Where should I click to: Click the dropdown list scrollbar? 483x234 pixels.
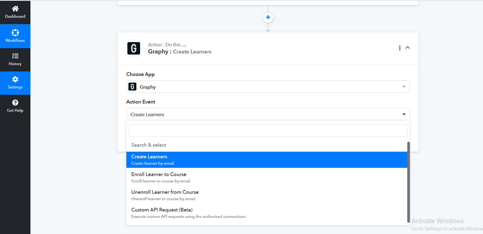(x=408, y=182)
